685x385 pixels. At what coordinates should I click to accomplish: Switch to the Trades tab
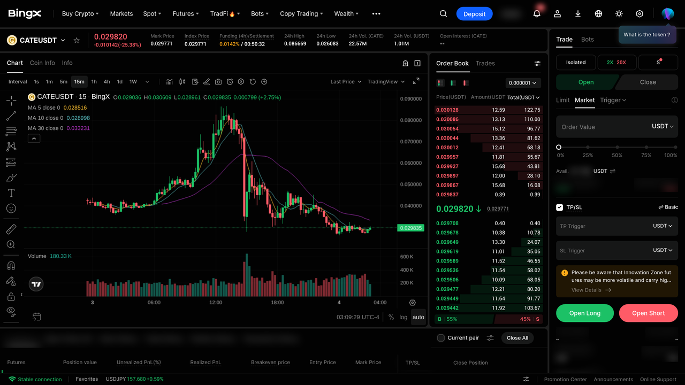tap(485, 63)
